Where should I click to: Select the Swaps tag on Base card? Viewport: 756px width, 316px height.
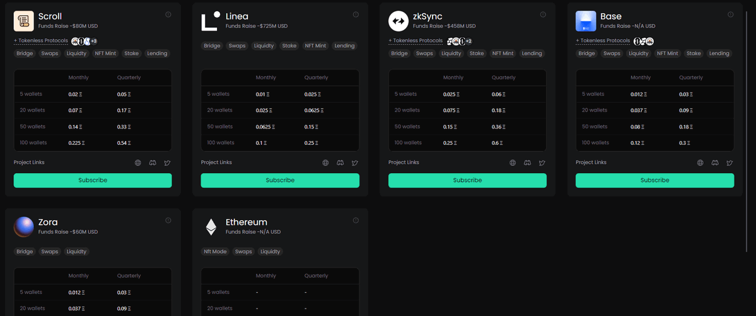coord(612,54)
